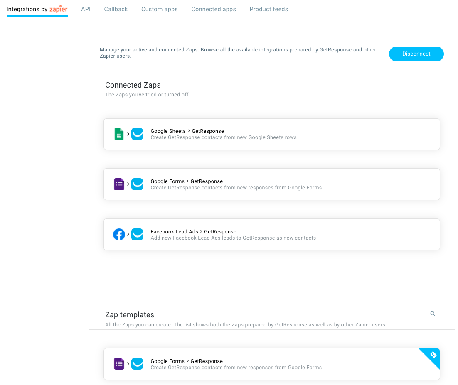This screenshot has width=458, height=385.
Task: Switch to the API tab
Action: (86, 9)
